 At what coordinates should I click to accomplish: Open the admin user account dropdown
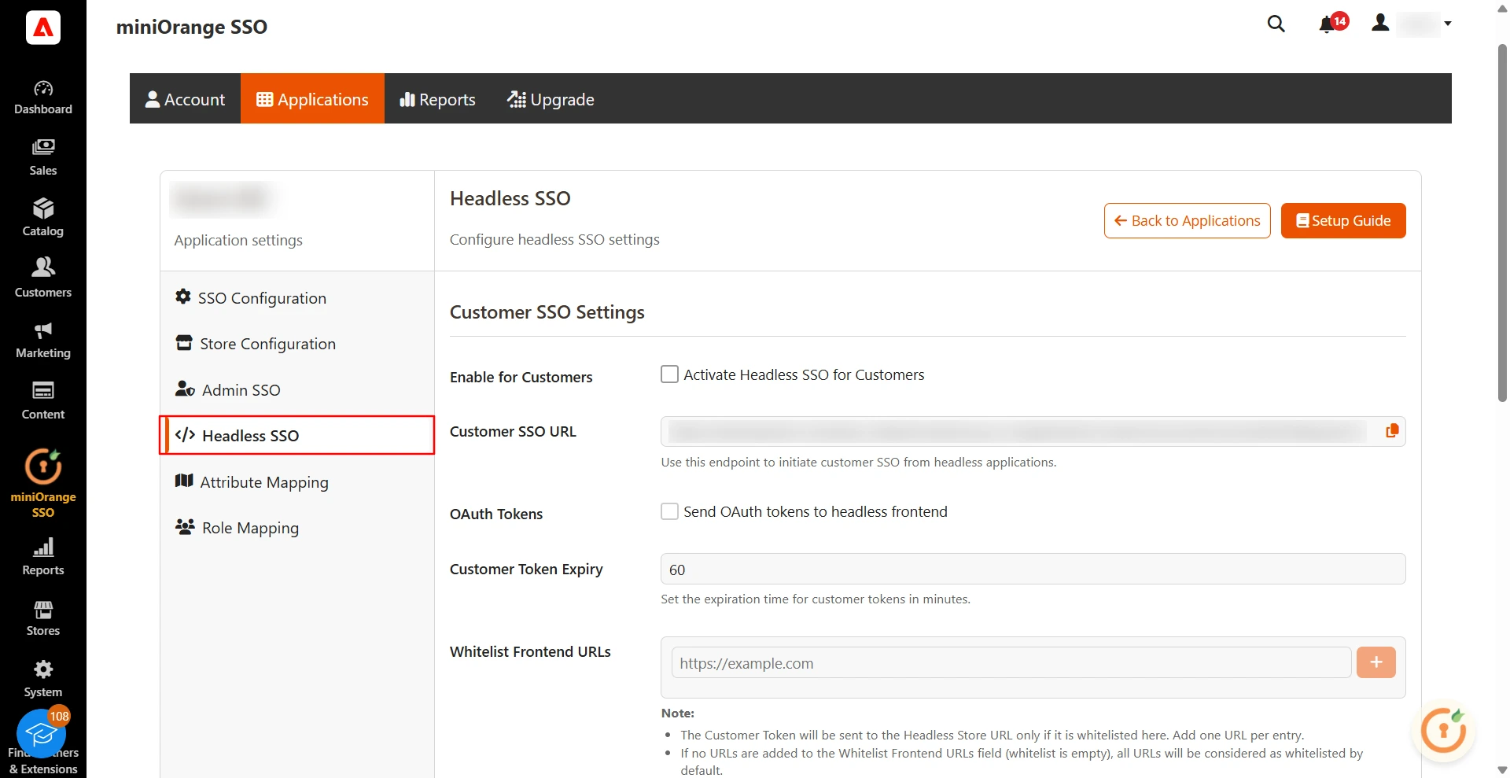[x=1411, y=24]
